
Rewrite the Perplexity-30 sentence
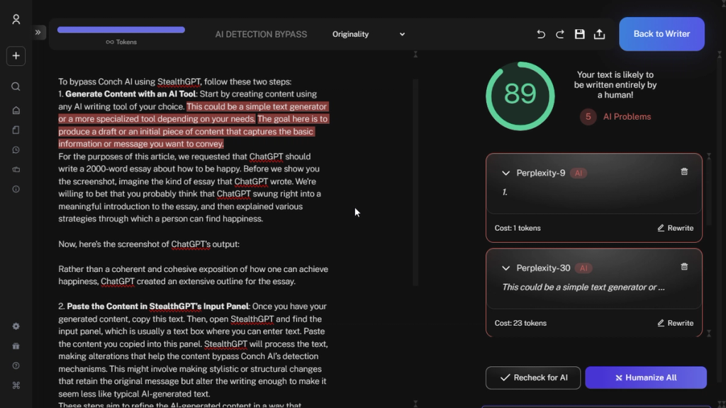point(676,323)
